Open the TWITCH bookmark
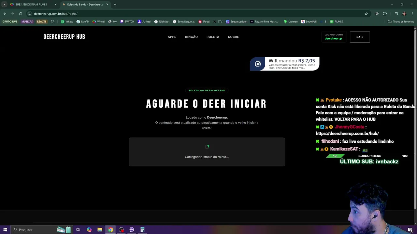Viewport: 417px width, 234px height. pos(127,22)
